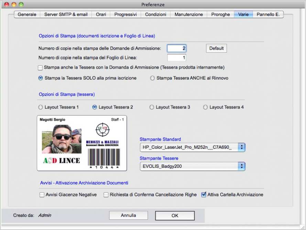
Task: Enable Stampa anche la Tessera checkbox
Action: point(41,68)
